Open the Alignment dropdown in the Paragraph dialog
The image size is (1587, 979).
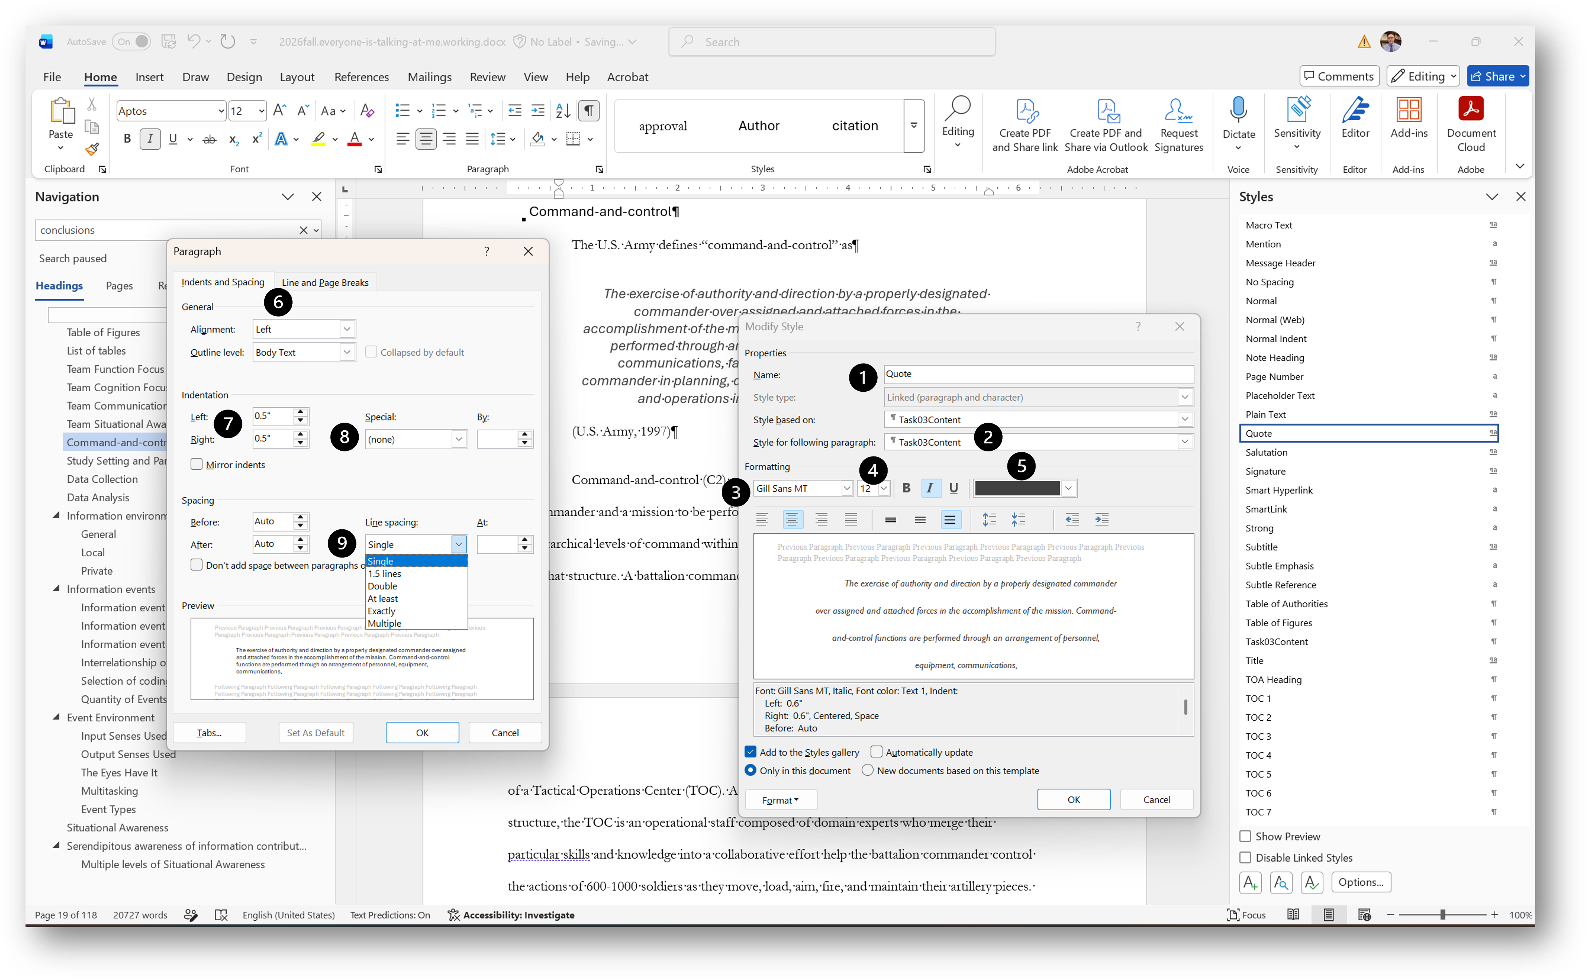pos(347,329)
